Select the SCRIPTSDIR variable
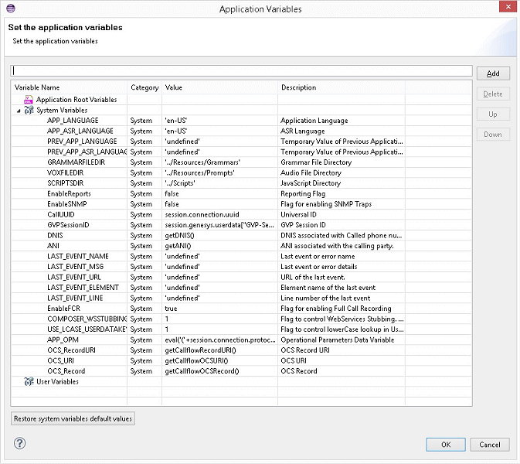The height and width of the screenshot is (464, 520). click(x=66, y=183)
